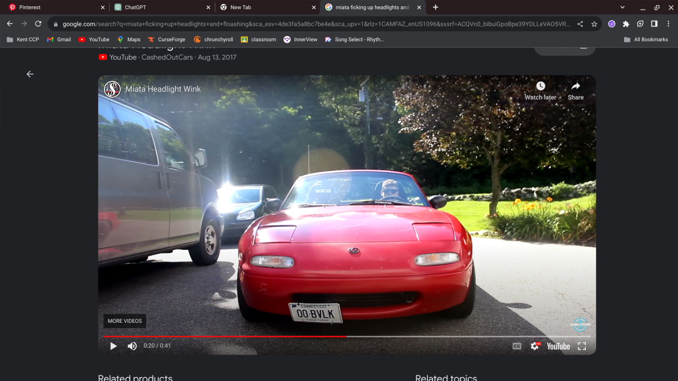Play the Miata Headlight Wink video
The height and width of the screenshot is (381, 678).
click(113, 346)
